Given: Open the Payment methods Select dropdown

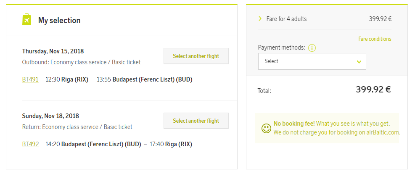Looking at the screenshot, I should tap(312, 61).
